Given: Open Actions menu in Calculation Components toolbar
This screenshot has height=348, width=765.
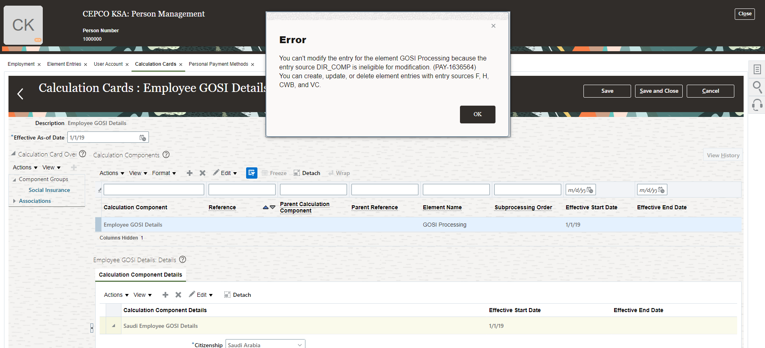Looking at the screenshot, I should click(x=112, y=173).
